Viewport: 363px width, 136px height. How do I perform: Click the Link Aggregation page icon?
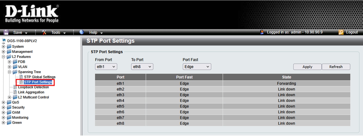15,92
